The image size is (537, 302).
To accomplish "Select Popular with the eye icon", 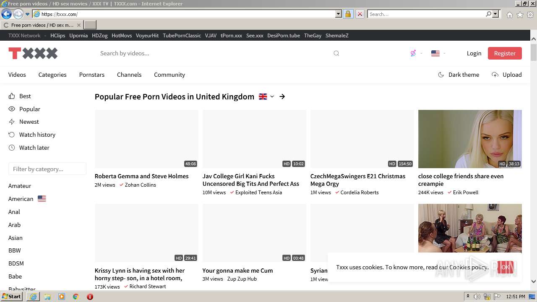I will [x=24, y=109].
